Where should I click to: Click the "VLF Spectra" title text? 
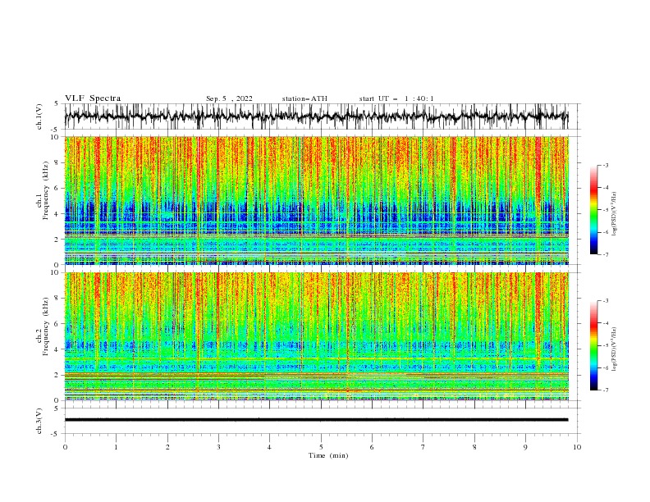[93, 98]
